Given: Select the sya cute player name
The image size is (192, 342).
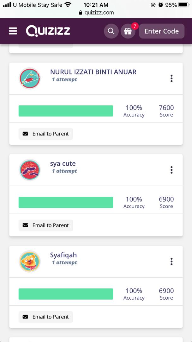Looking at the screenshot, I should pos(63,164).
